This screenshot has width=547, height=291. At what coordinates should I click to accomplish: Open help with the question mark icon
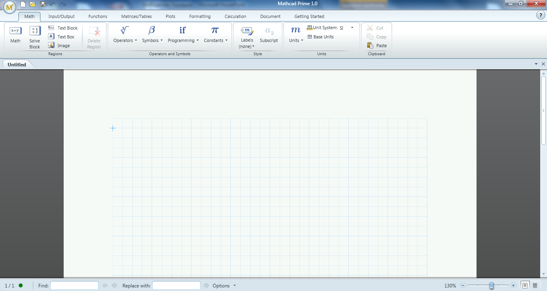(540, 15)
